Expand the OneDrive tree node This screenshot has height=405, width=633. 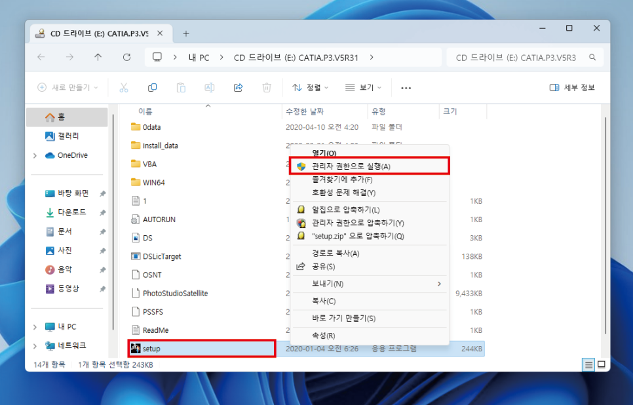(x=35, y=155)
